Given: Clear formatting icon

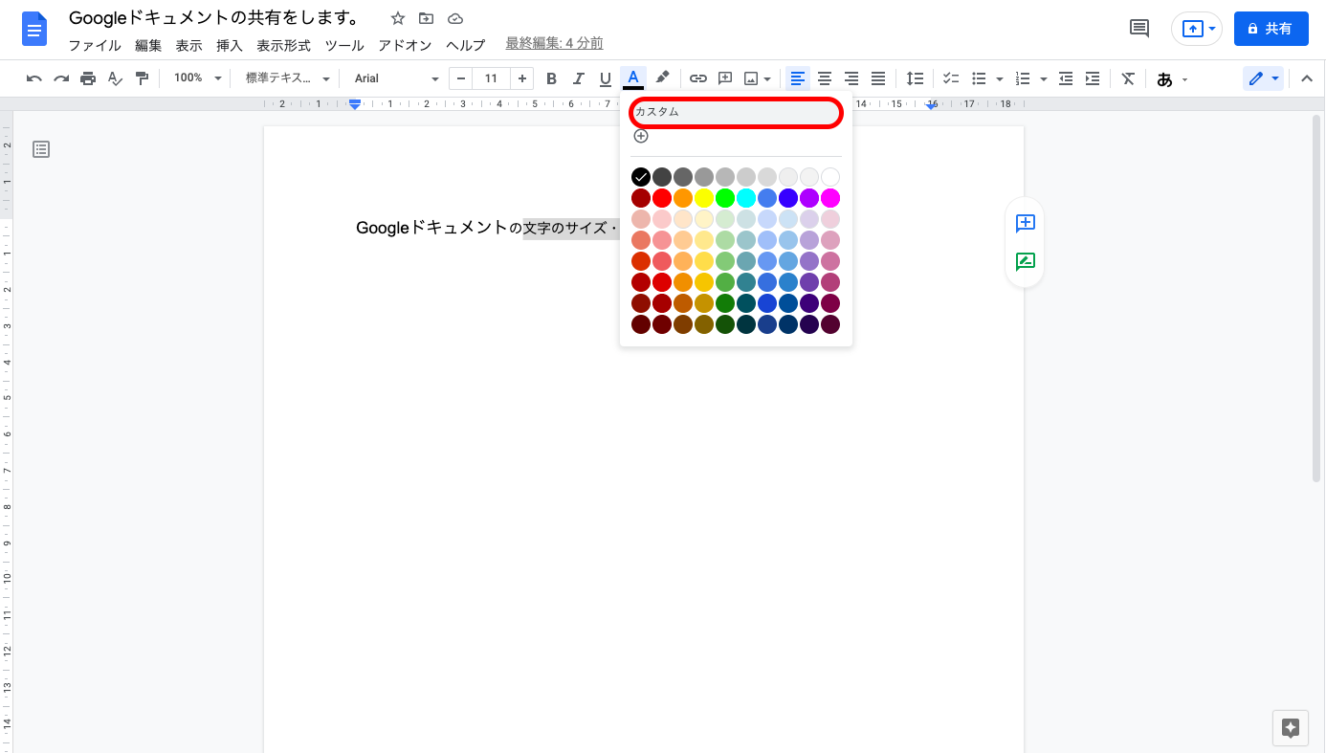Looking at the screenshot, I should click(1128, 78).
